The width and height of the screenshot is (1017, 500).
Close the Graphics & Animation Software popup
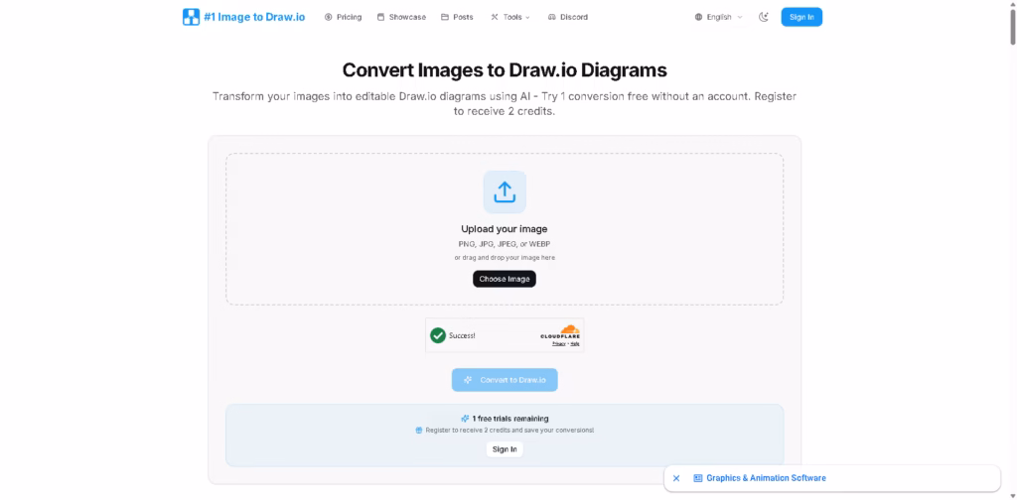(676, 478)
